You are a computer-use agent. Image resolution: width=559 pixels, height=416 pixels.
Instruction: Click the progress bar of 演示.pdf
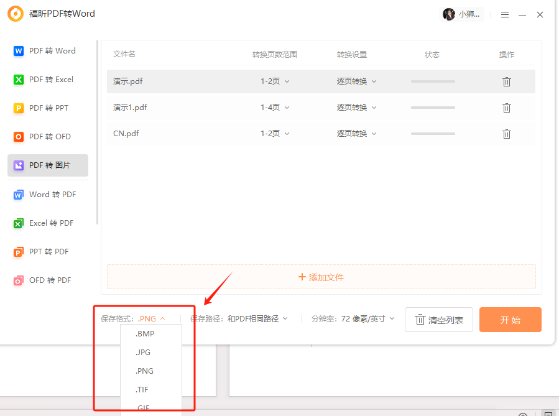pos(433,81)
